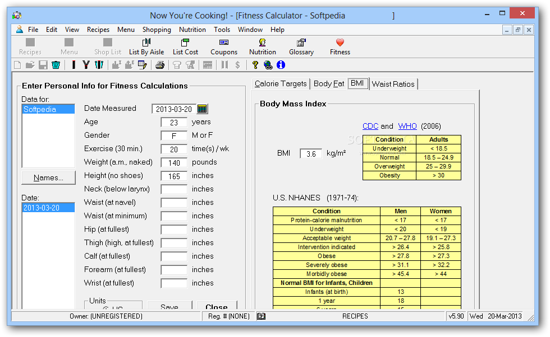550x337 pixels.
Task: Click the Names... button
Action: coord(48,178)
